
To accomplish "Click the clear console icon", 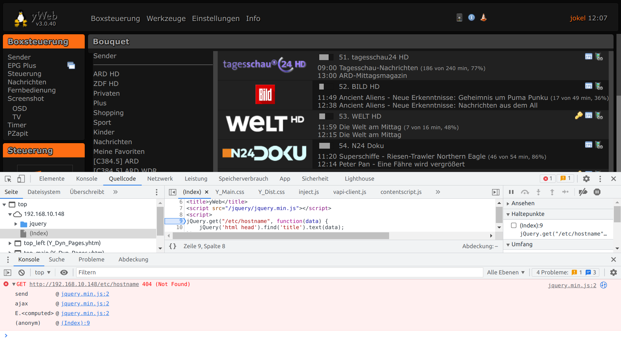I will 21,272.
